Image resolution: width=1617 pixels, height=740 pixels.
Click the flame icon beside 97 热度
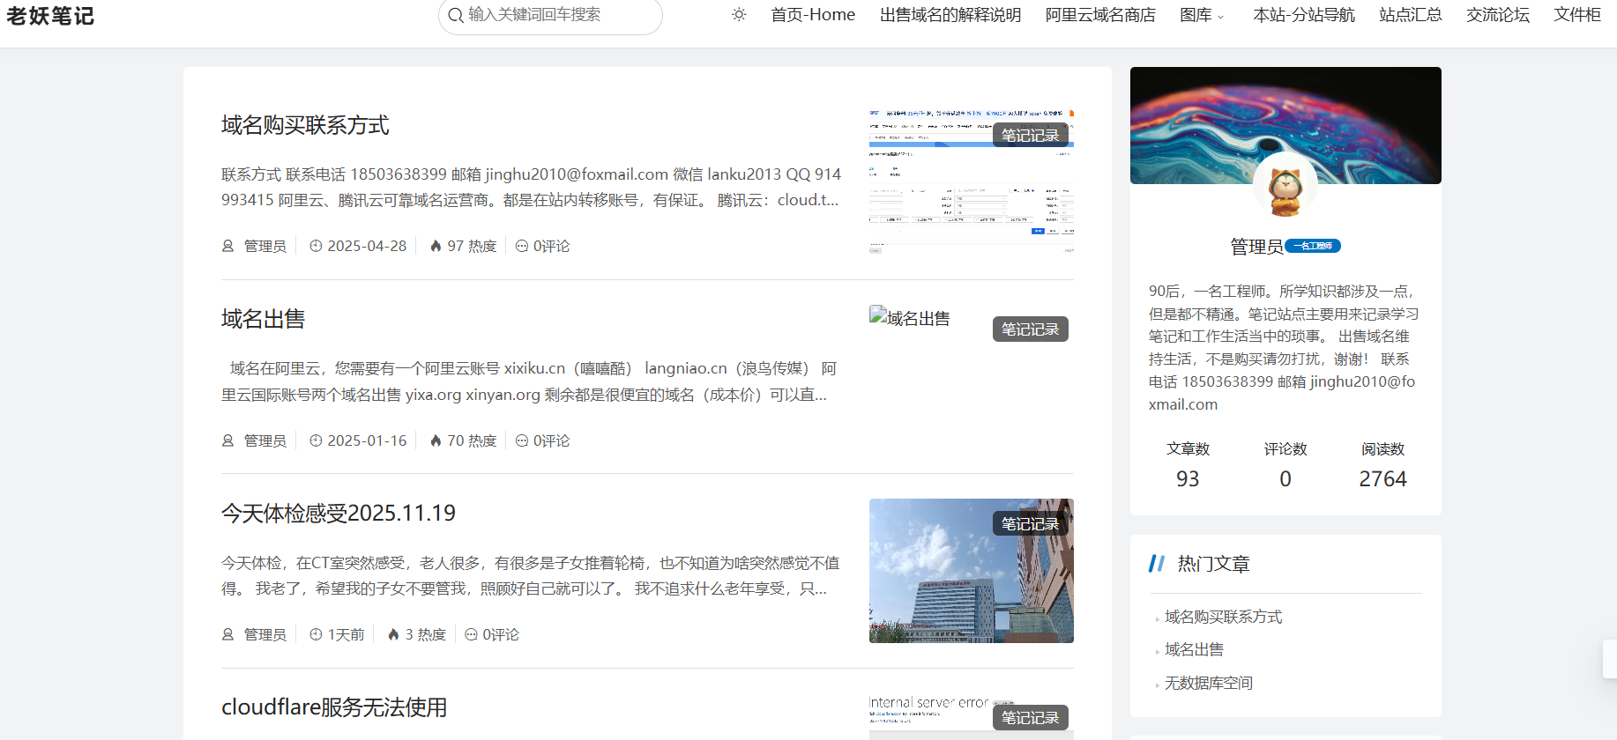tap(436, 246)
